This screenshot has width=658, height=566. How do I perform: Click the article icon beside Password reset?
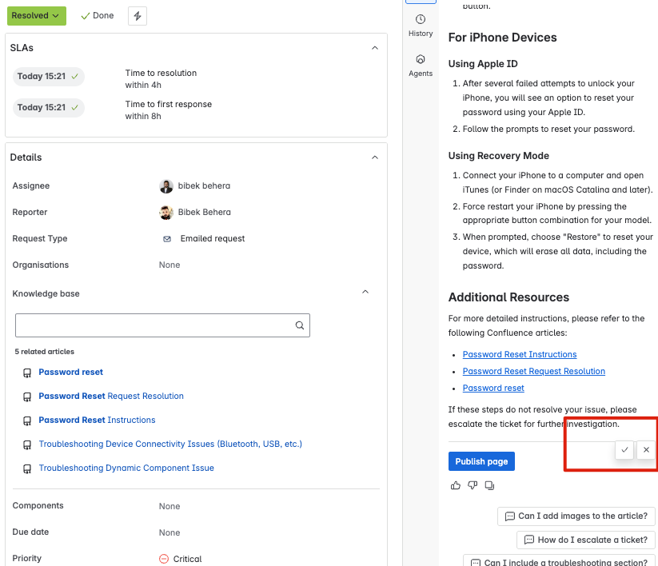click(27, 373)
